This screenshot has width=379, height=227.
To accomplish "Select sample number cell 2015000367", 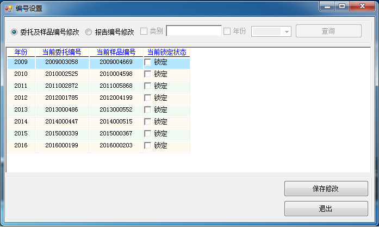I will tap(116, 134).
